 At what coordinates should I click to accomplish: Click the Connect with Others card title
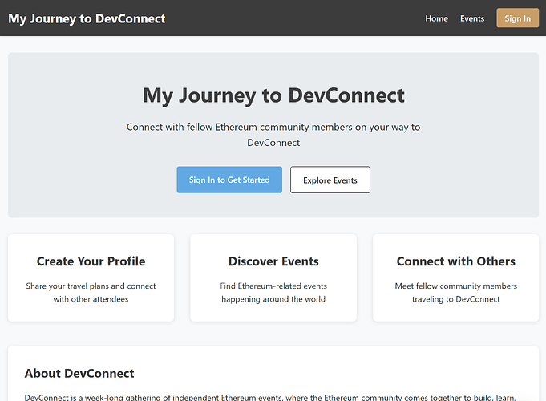pyautogui.click(x=456, y=261)
